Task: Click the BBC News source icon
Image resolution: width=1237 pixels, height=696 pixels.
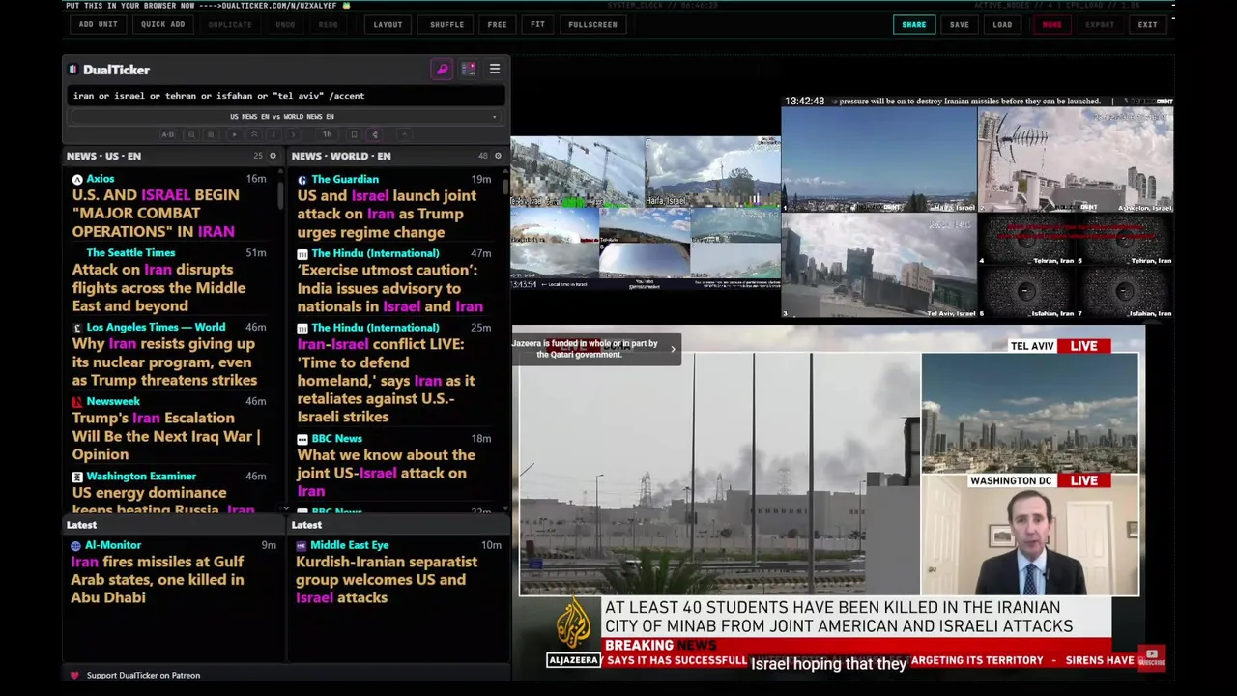Action: click(302, 439)
